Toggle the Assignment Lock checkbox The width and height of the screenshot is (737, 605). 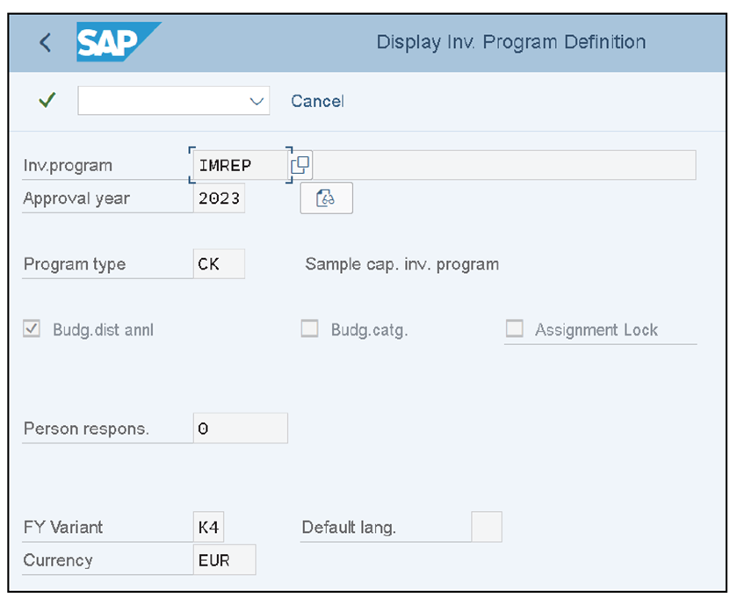514,328
